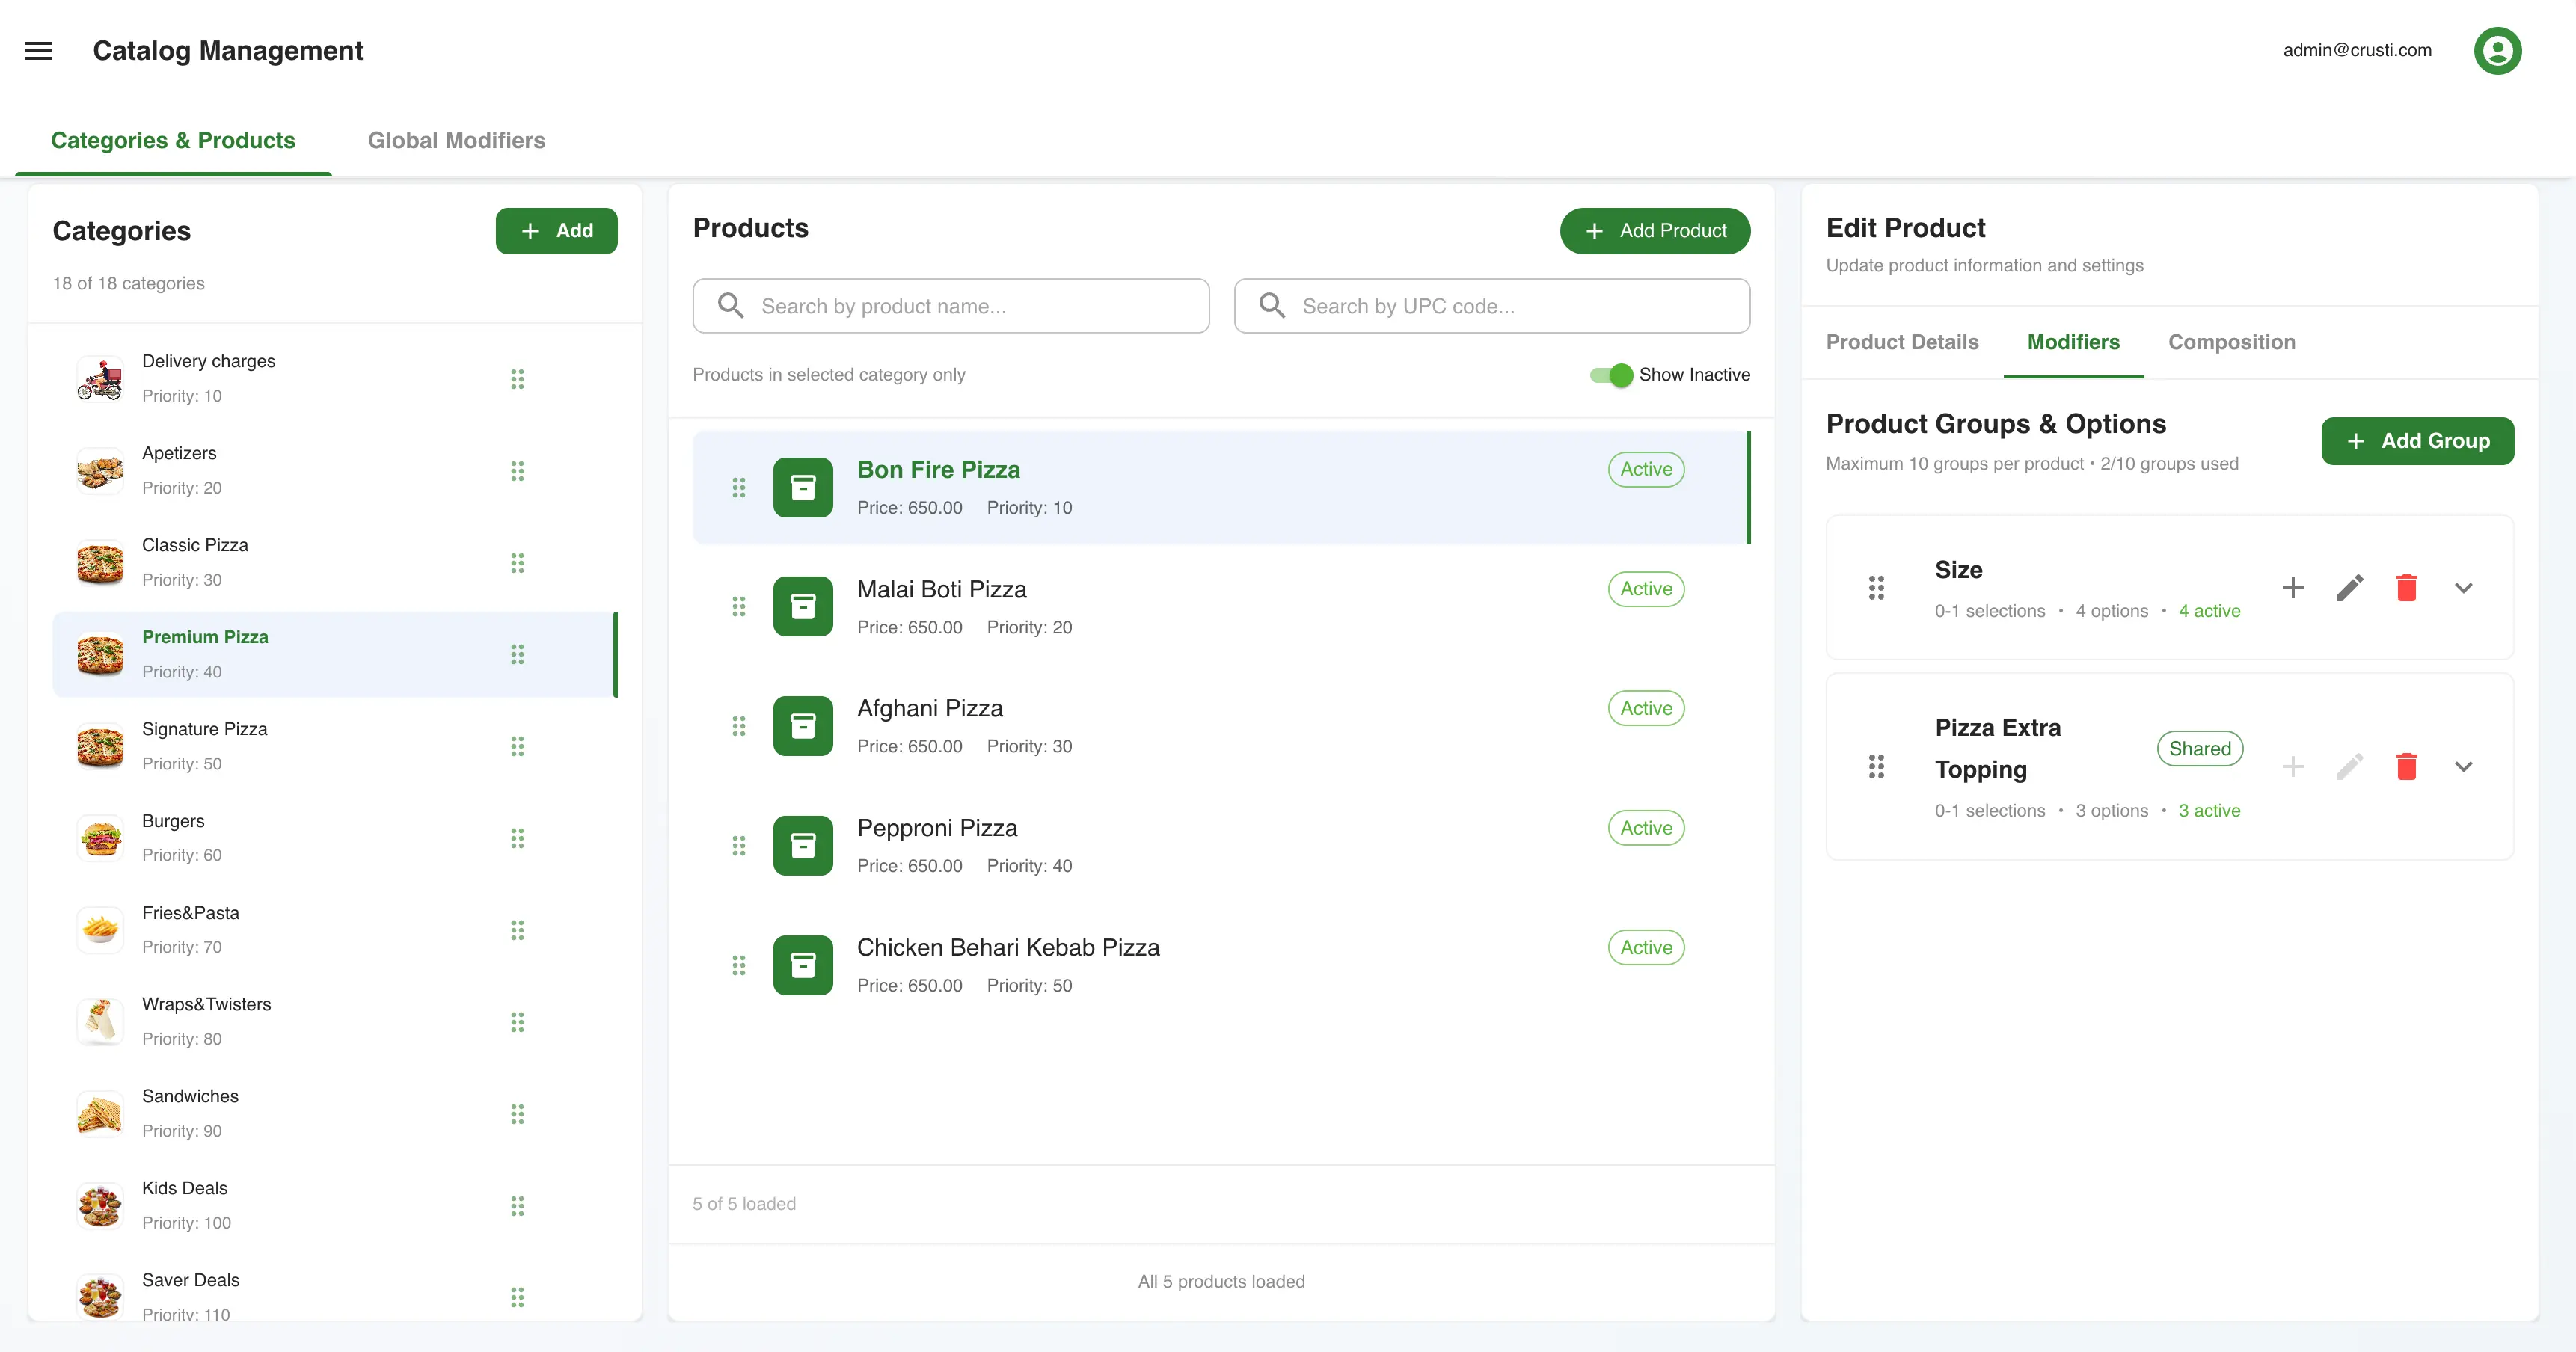The image size is (2576, 1352).
Task: Delete the Size group using trash icon
Action: tap(2407, 588)
